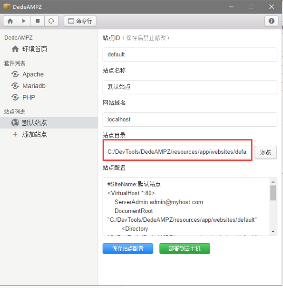
Task: Start services with the play icon
Action: (24, 21)
